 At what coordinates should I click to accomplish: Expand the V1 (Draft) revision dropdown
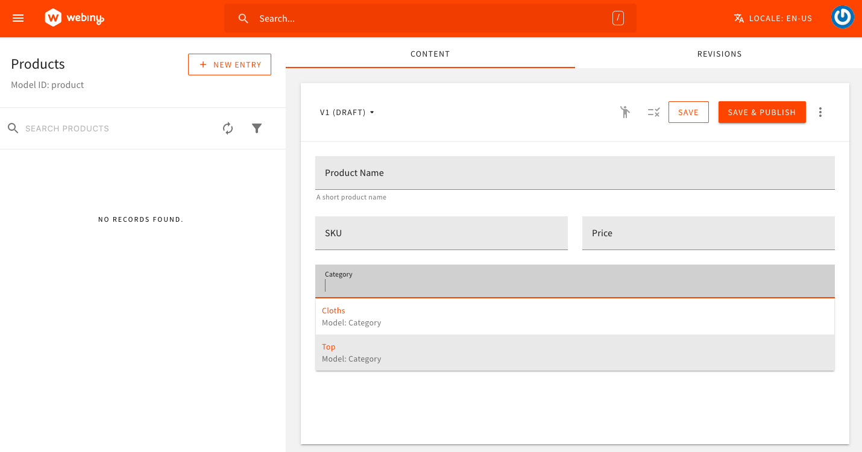(x=347, y=113)
